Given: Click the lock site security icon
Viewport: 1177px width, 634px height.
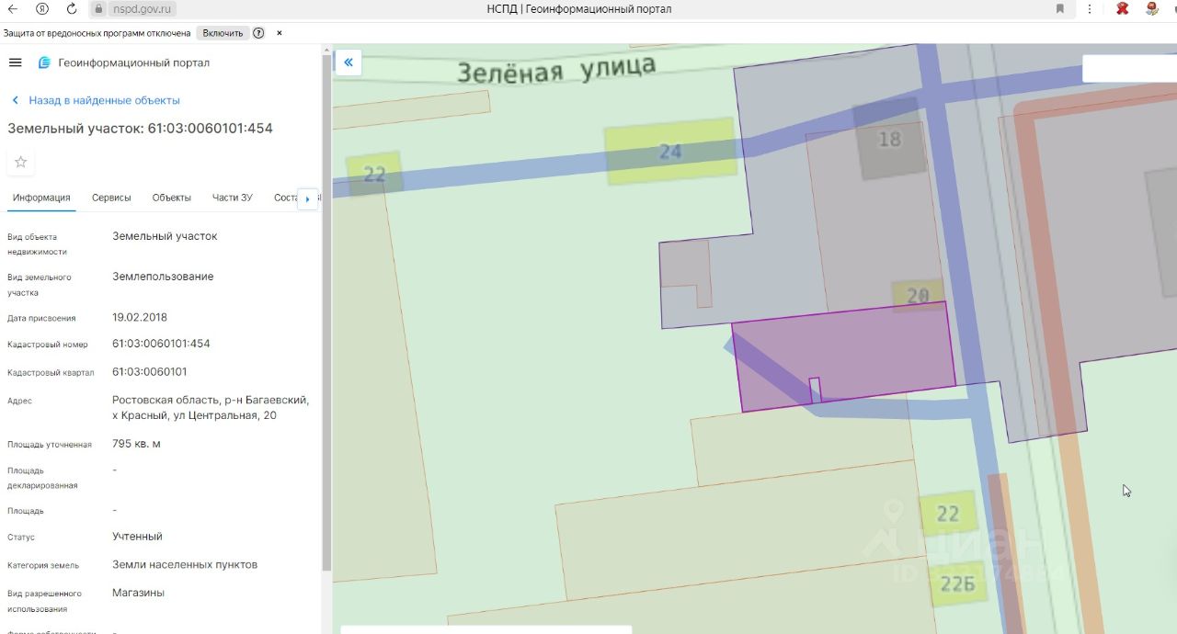Looking at the screenshot, I should click(100, 9).
